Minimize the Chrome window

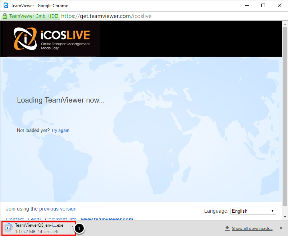pos(247,5)
